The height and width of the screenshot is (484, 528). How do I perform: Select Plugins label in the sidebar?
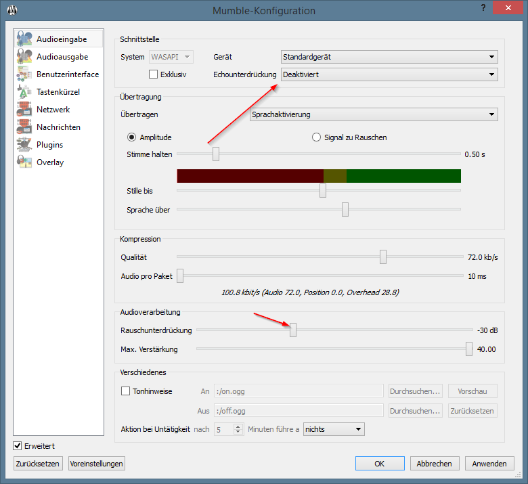click(x=50, y=145)
